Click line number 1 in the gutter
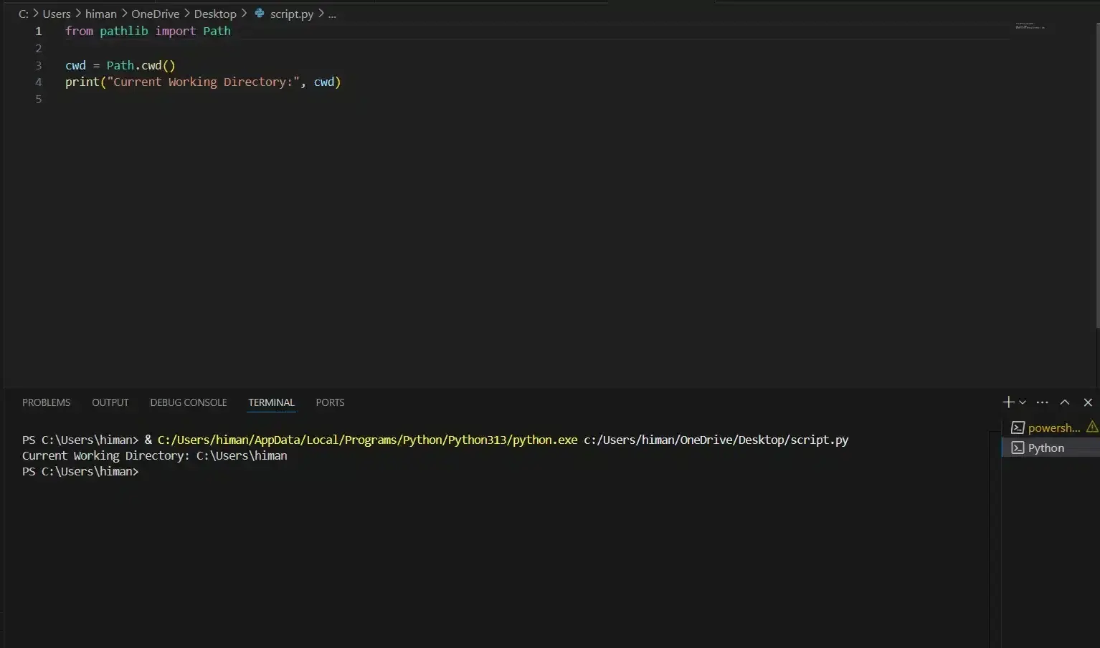This screenshot has height=648, width=1100. tap(39, 32)
